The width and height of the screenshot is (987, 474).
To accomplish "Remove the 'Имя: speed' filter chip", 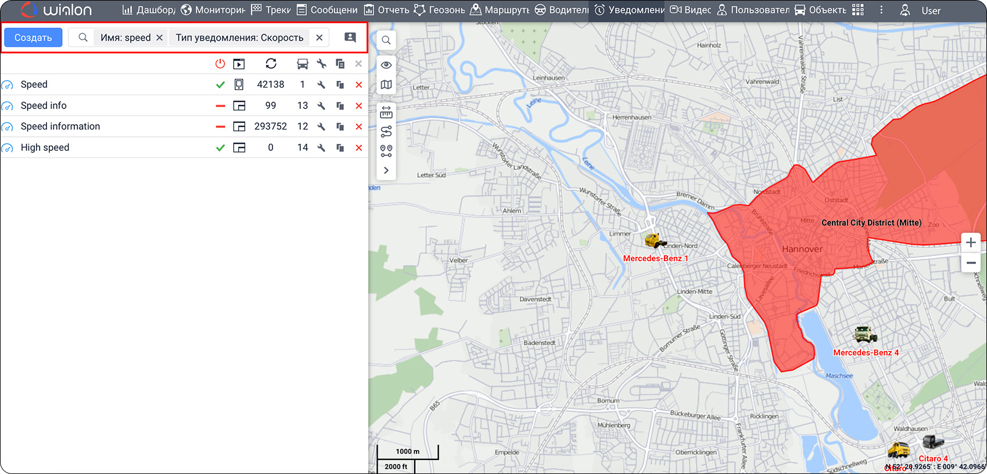I will [159, 38].
